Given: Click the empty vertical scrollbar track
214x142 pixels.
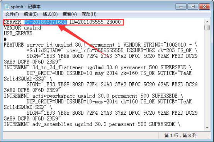Looking at the screenshot, I should [x=207, y=78].
